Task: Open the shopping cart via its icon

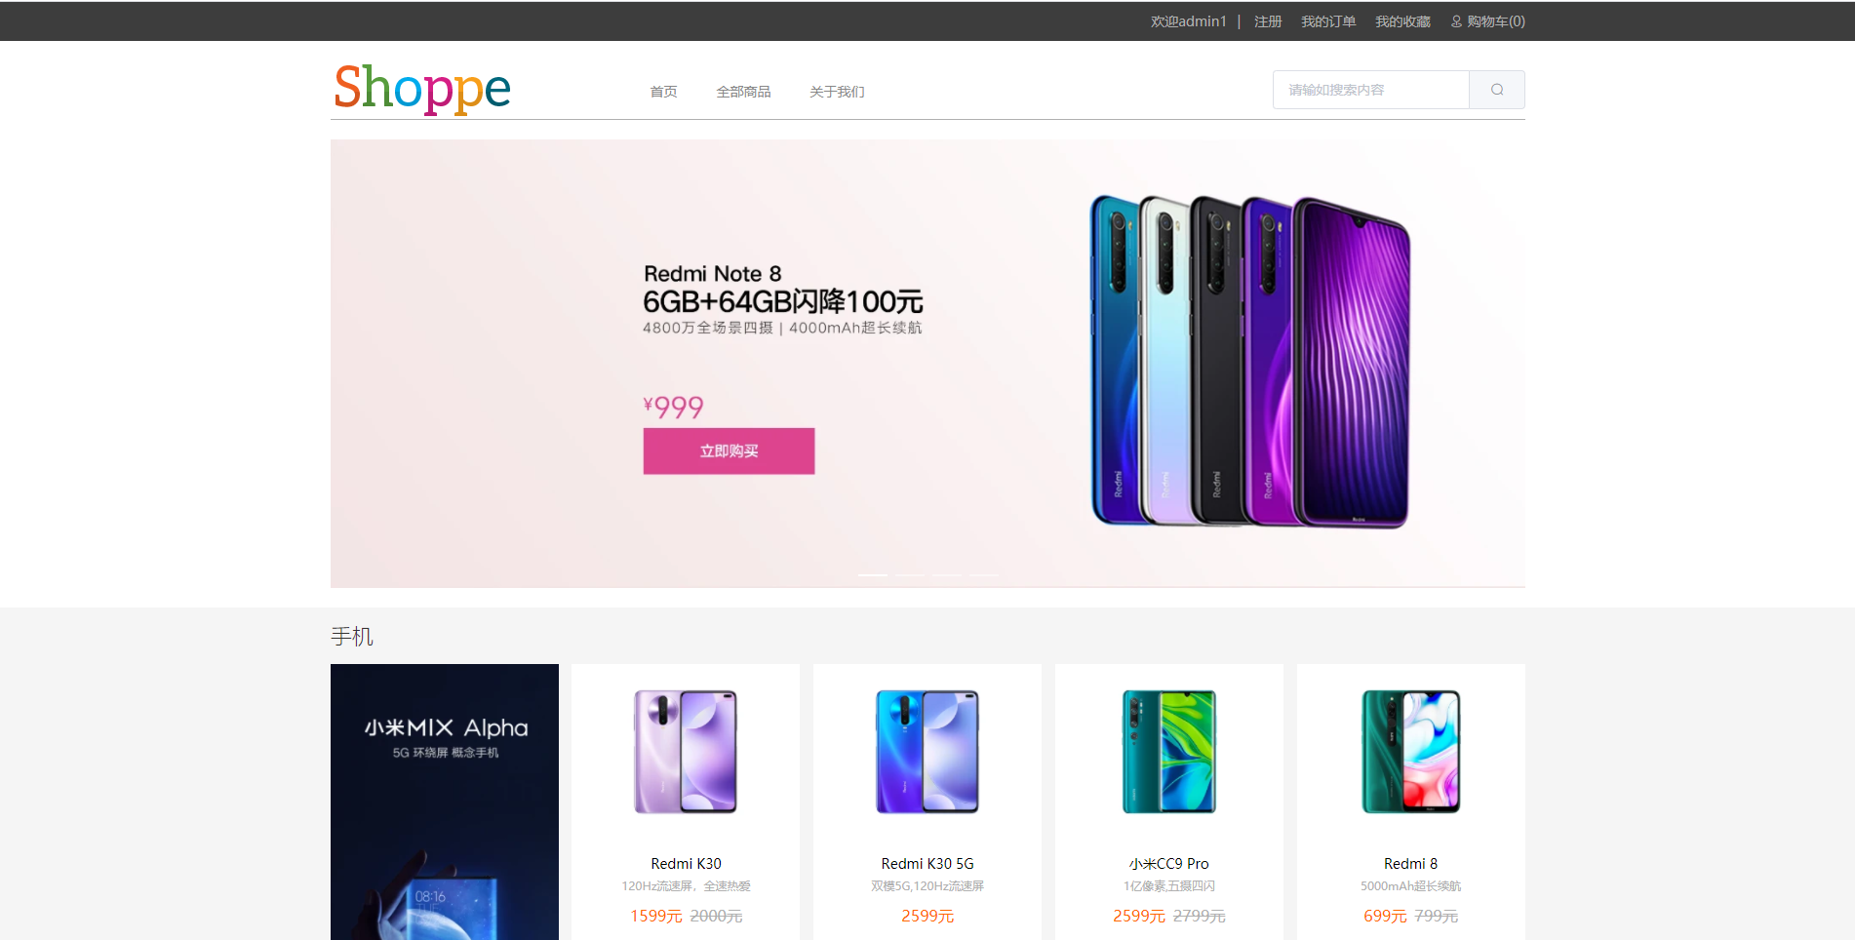Action: click(x=1456, y=21)
